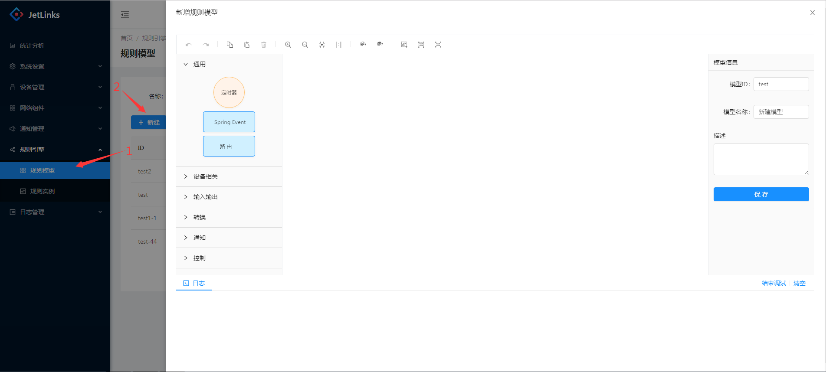The height and width of the screenshot is (372, 826).
Task: Click the paste icon in editor toolbar
Action: point(247,45)
